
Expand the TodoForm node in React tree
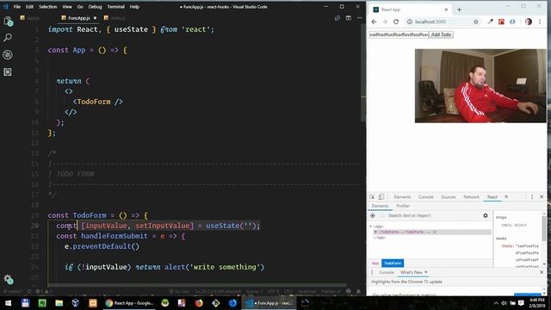click(375, 232)
